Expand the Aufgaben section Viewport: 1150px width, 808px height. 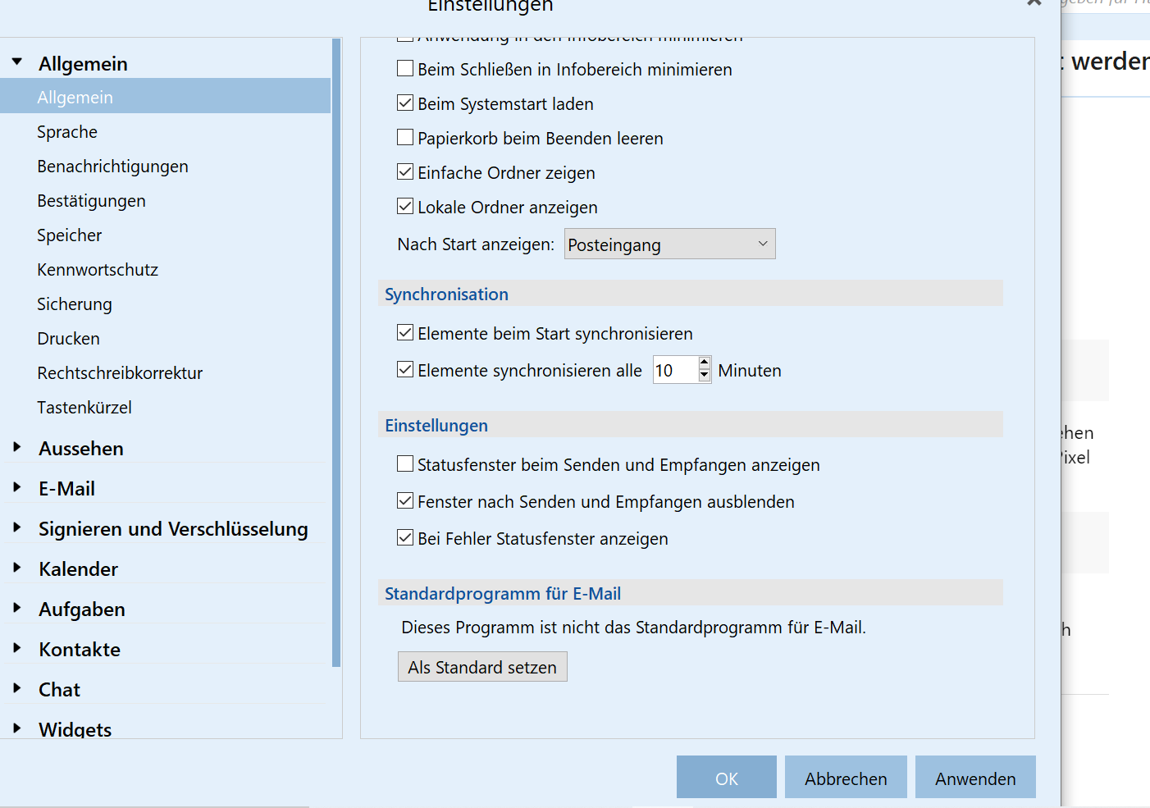[17, 608]
